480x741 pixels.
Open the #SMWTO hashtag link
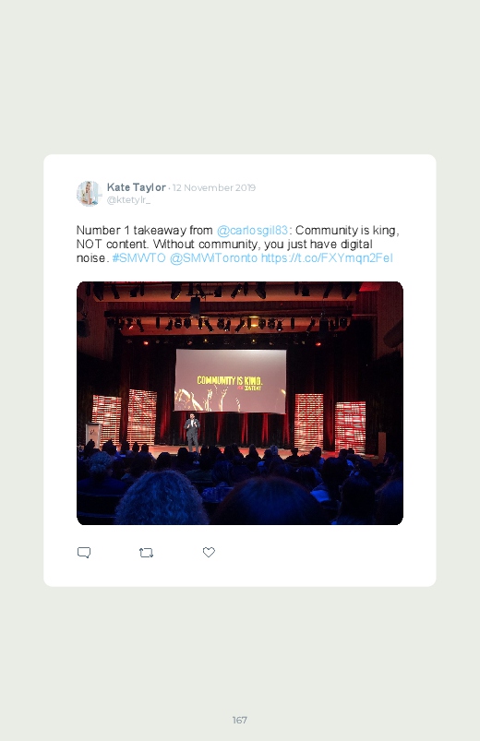coord(138,258)
